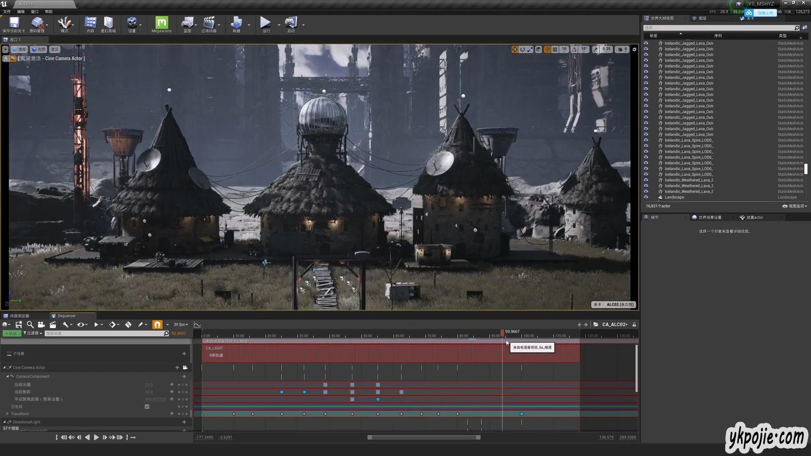Click the Sequencer render movie clapperboard icon

tap(53, 324)
